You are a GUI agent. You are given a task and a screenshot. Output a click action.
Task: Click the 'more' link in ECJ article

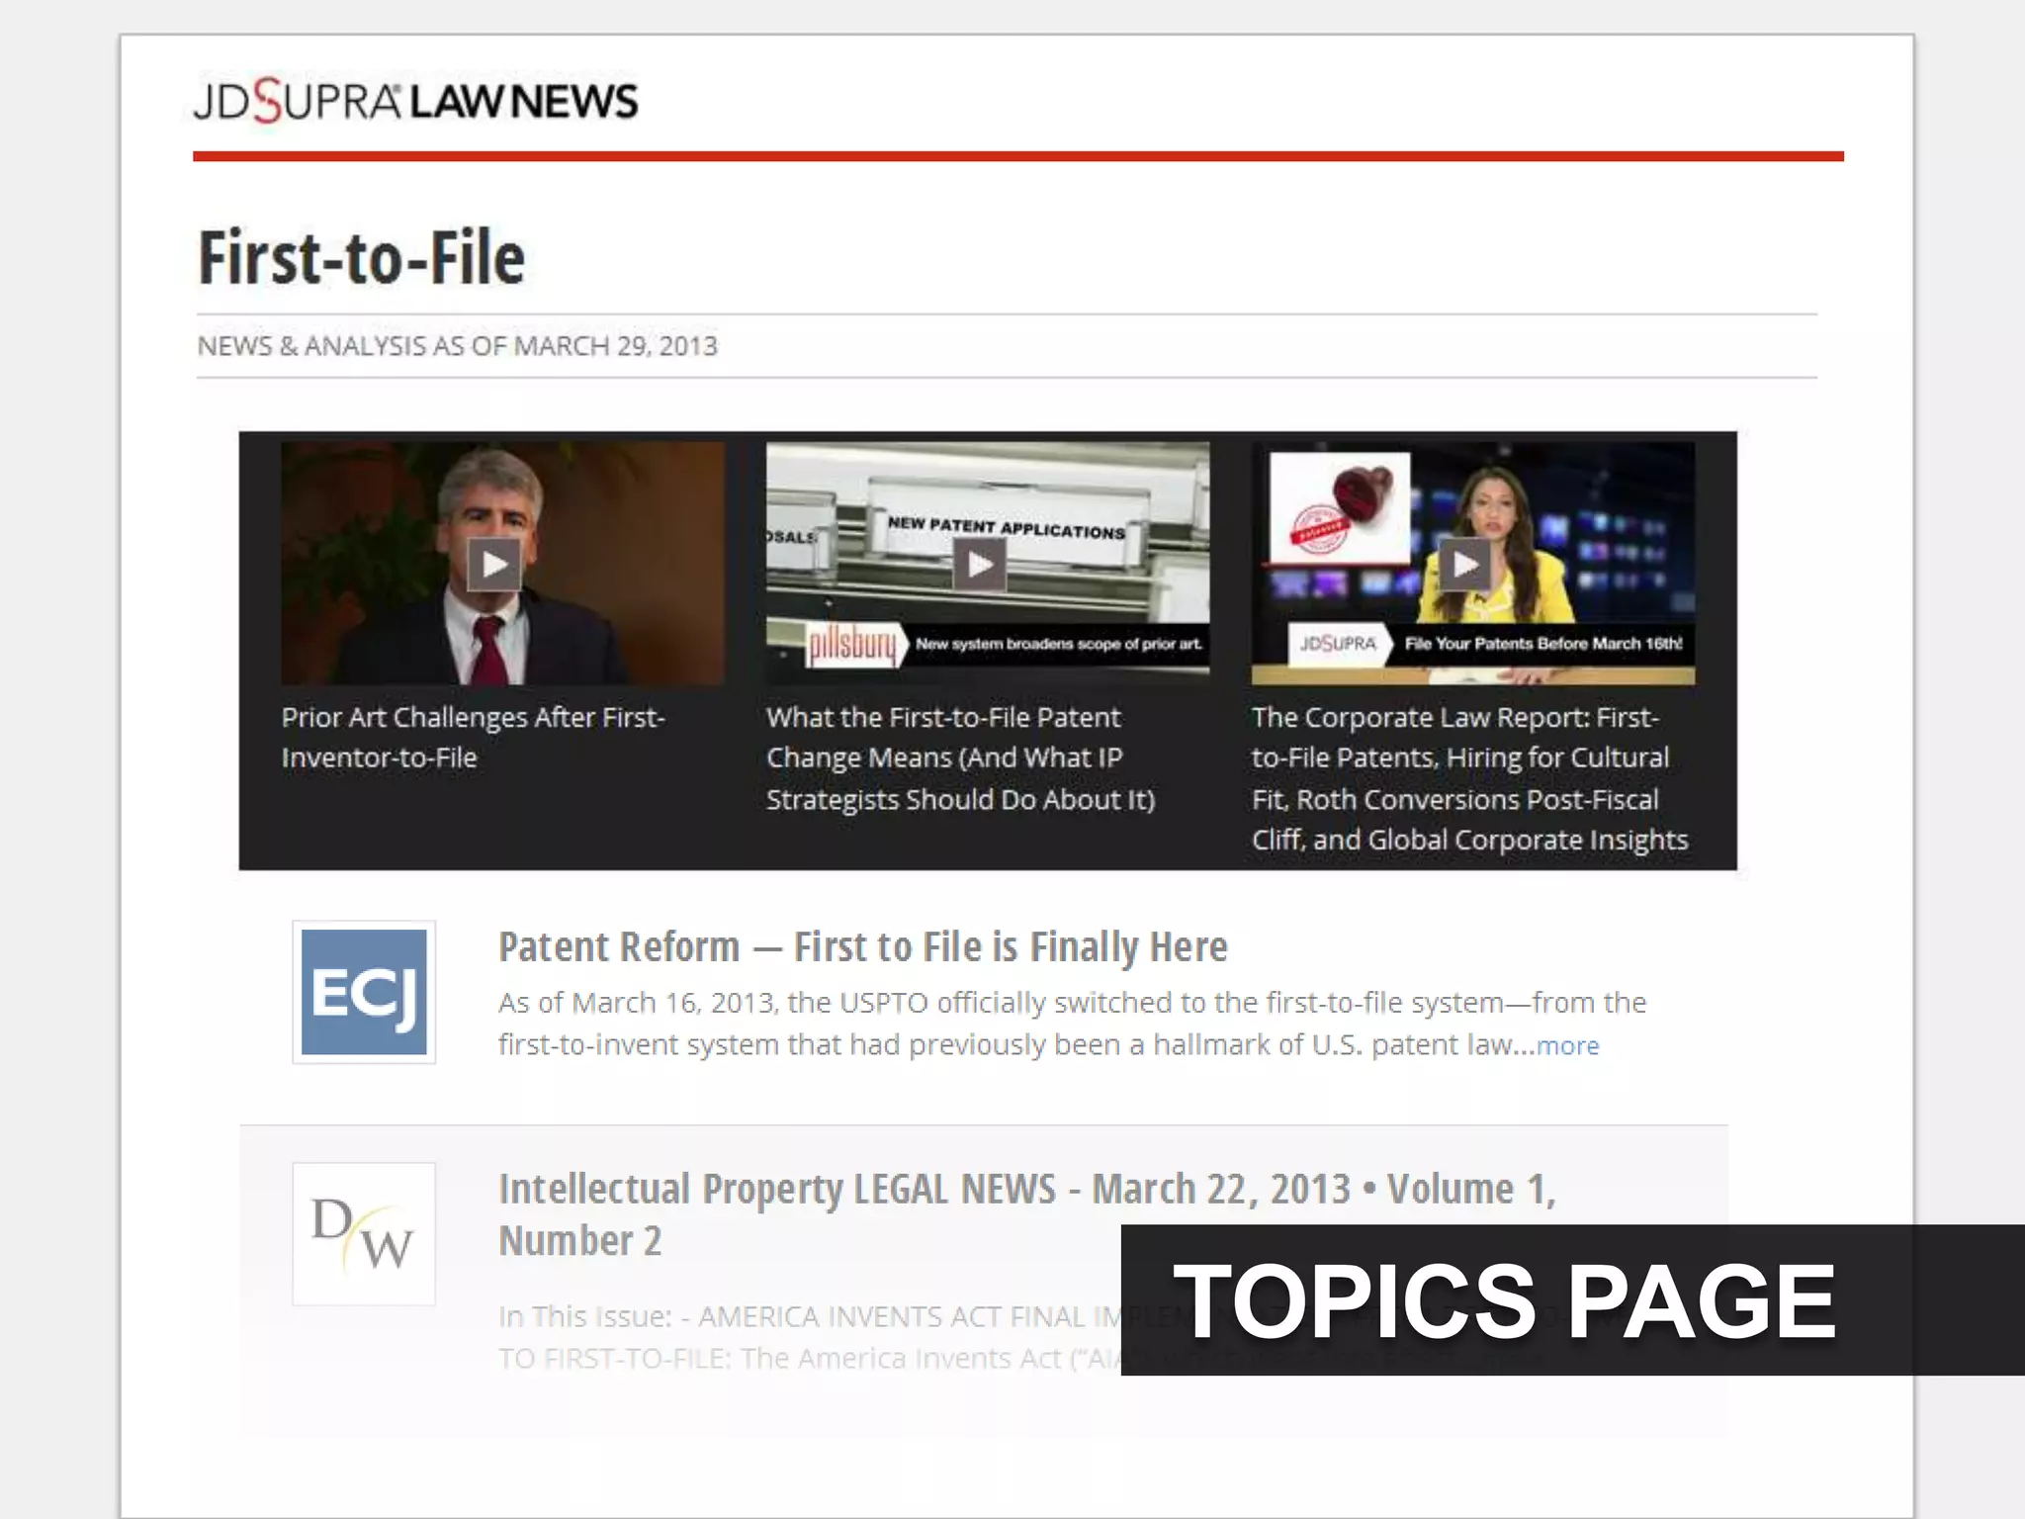pyautogui.click(x=1567, y=1046)
